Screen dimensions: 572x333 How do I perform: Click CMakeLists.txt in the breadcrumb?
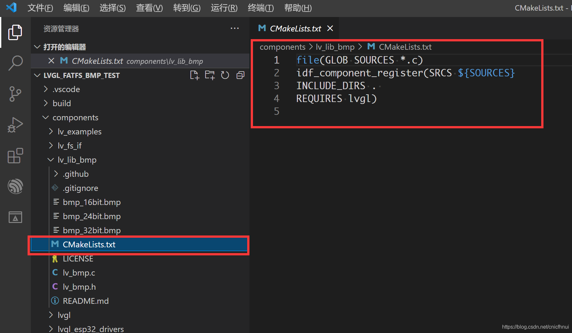point(405,47)
